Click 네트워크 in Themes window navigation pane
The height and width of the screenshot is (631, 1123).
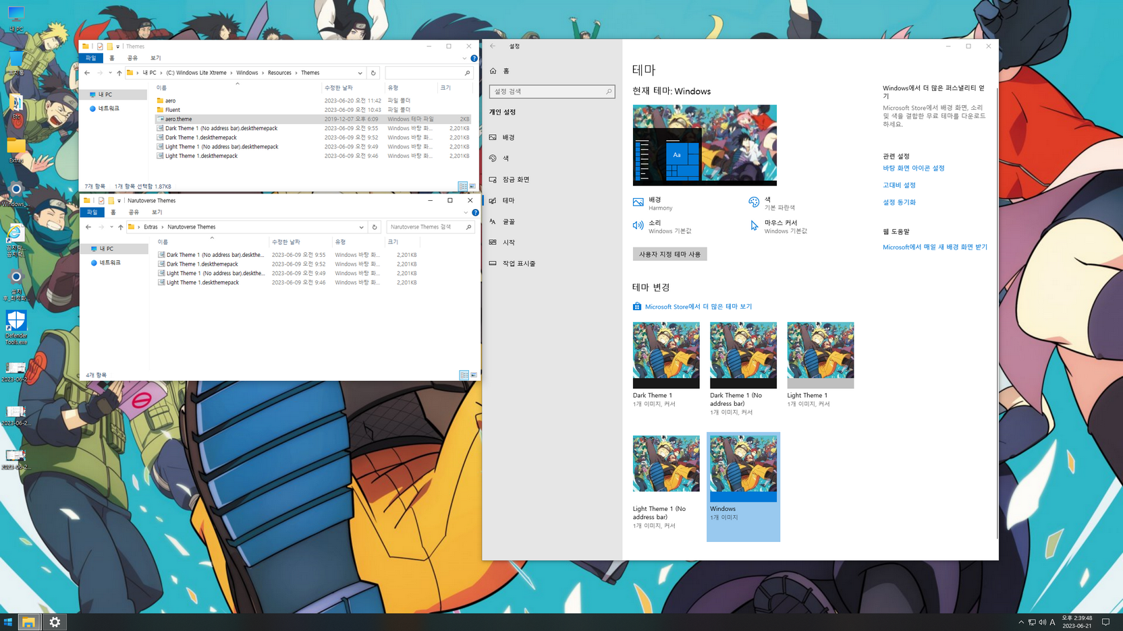109,109
